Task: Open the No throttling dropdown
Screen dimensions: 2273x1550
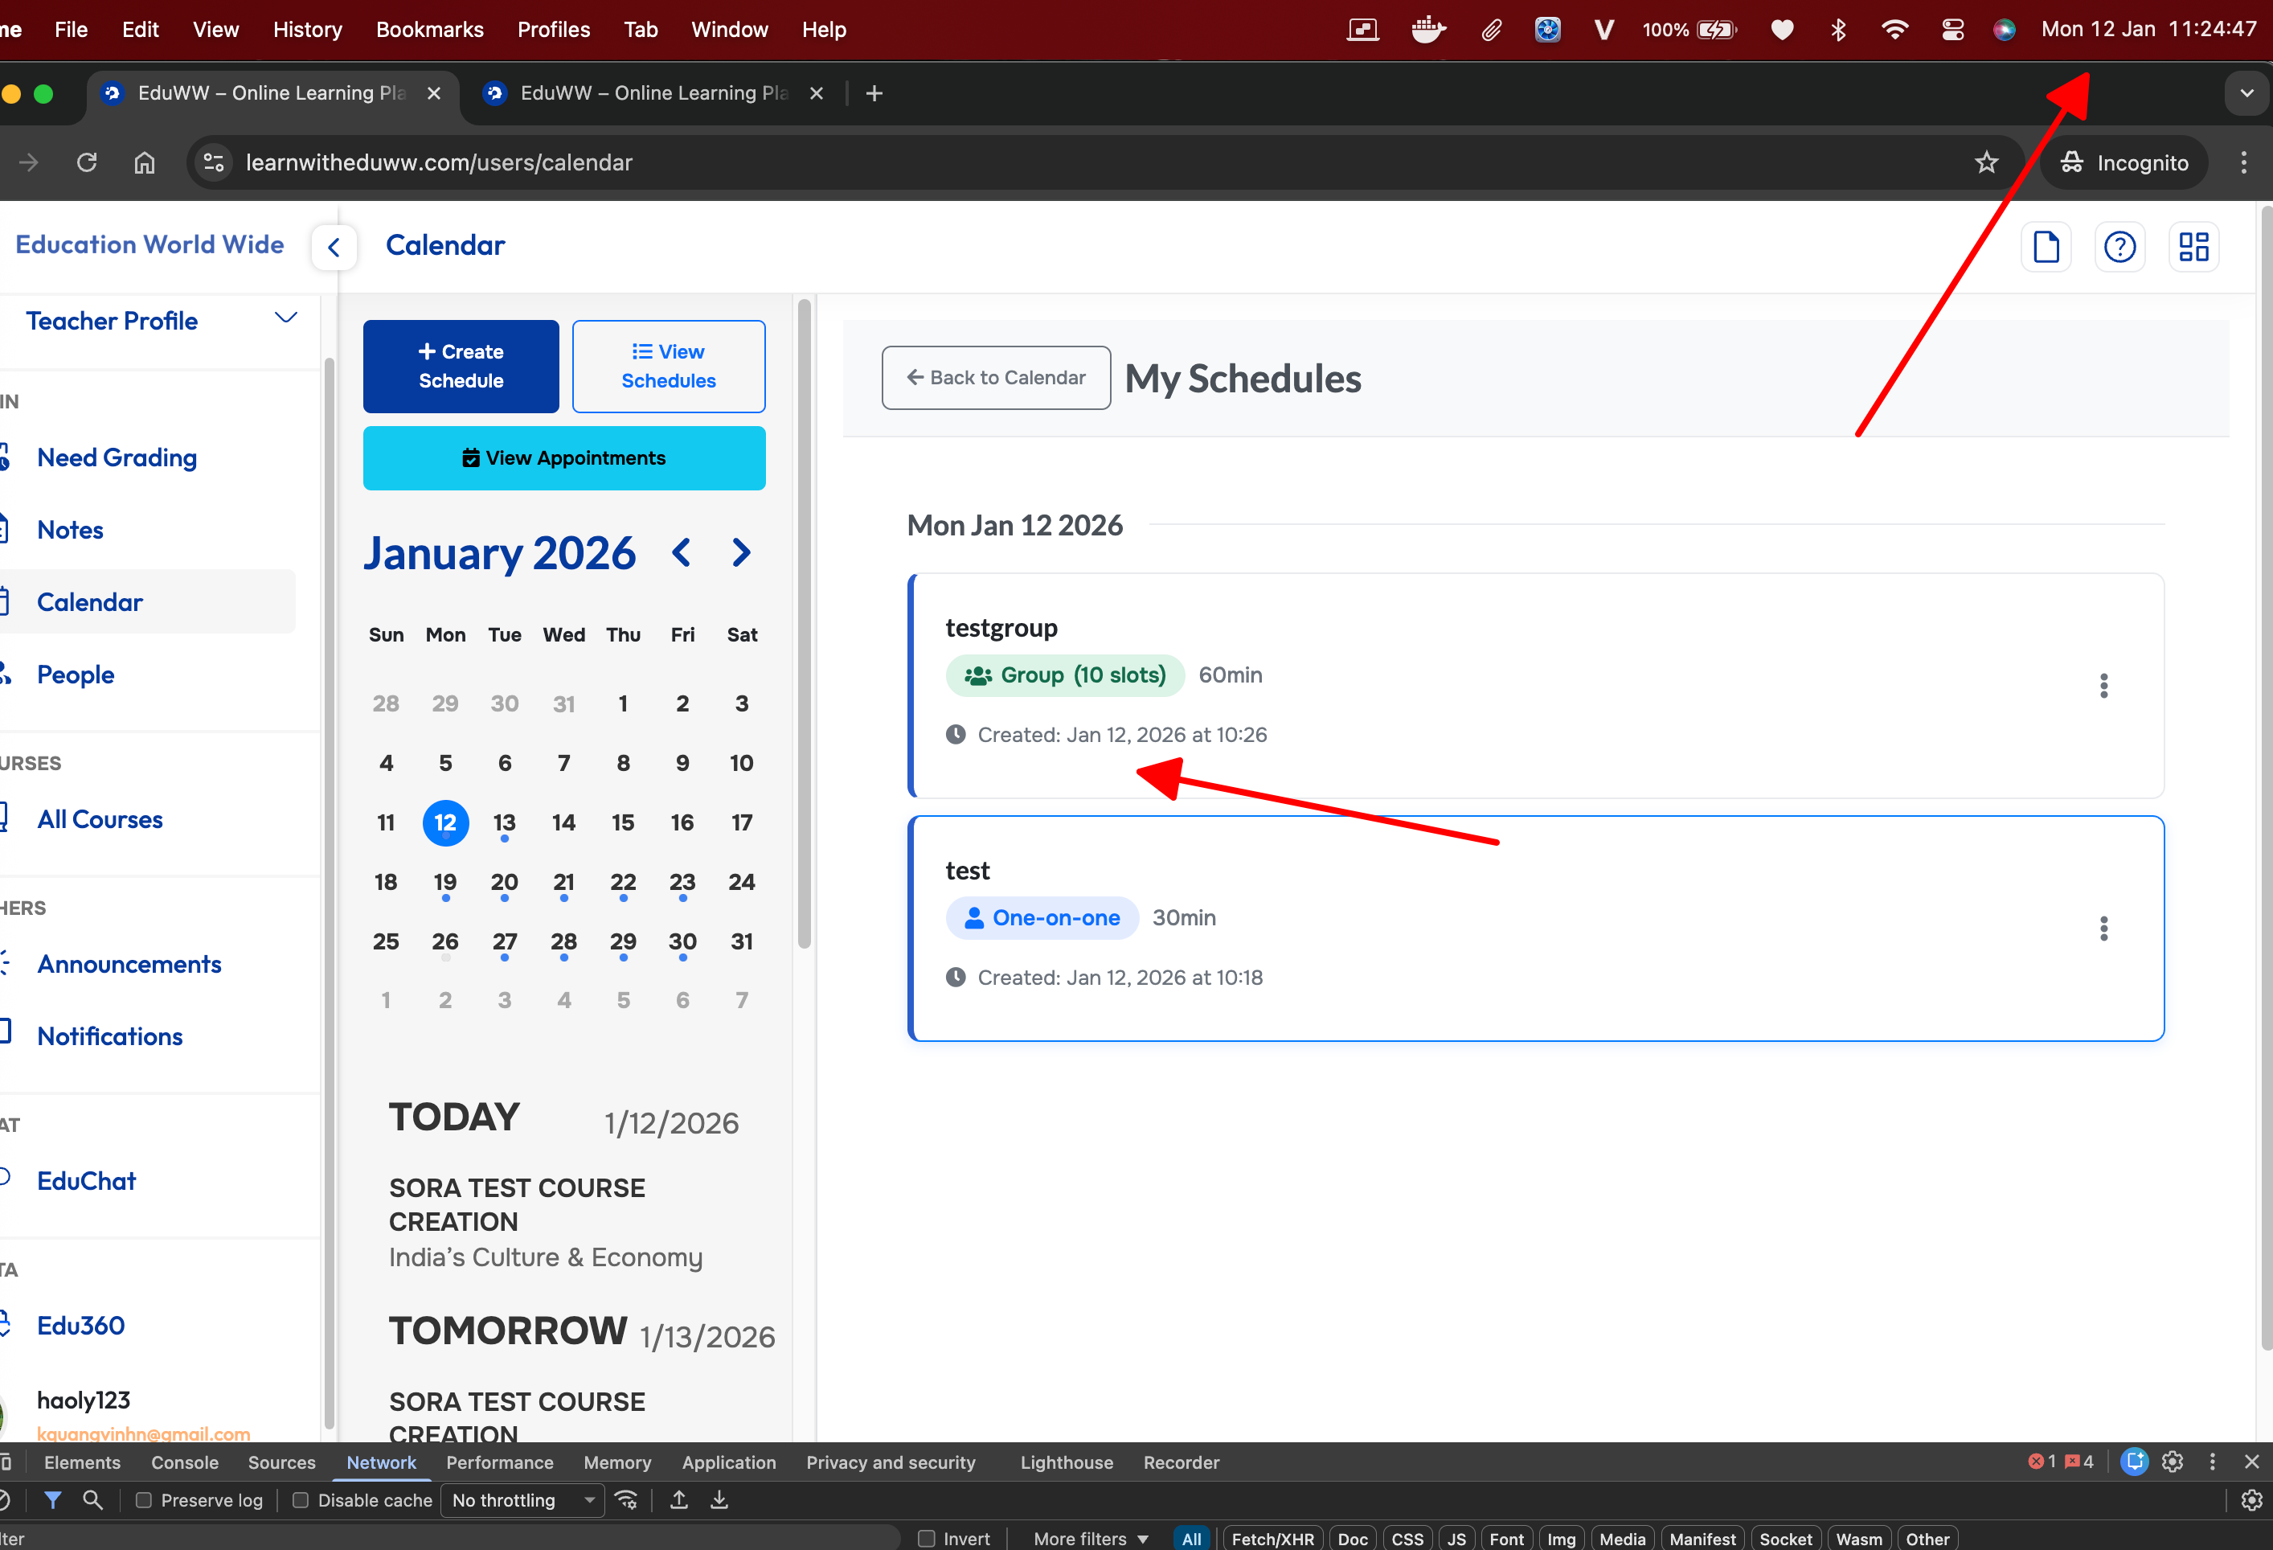Action: (523, 1500)
